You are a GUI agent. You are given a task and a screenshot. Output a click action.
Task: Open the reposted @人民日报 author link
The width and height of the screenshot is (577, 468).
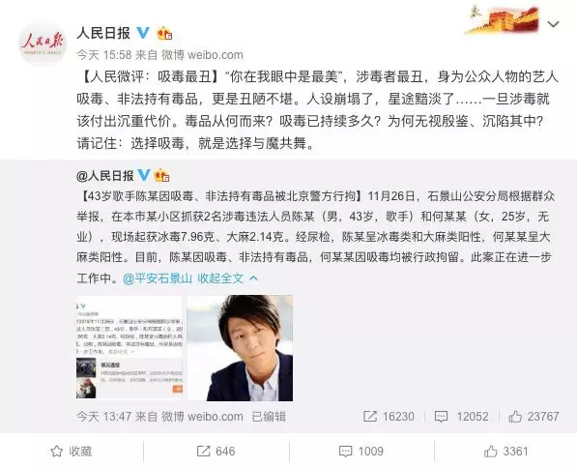pyautogui.click(x=105, y=176)
